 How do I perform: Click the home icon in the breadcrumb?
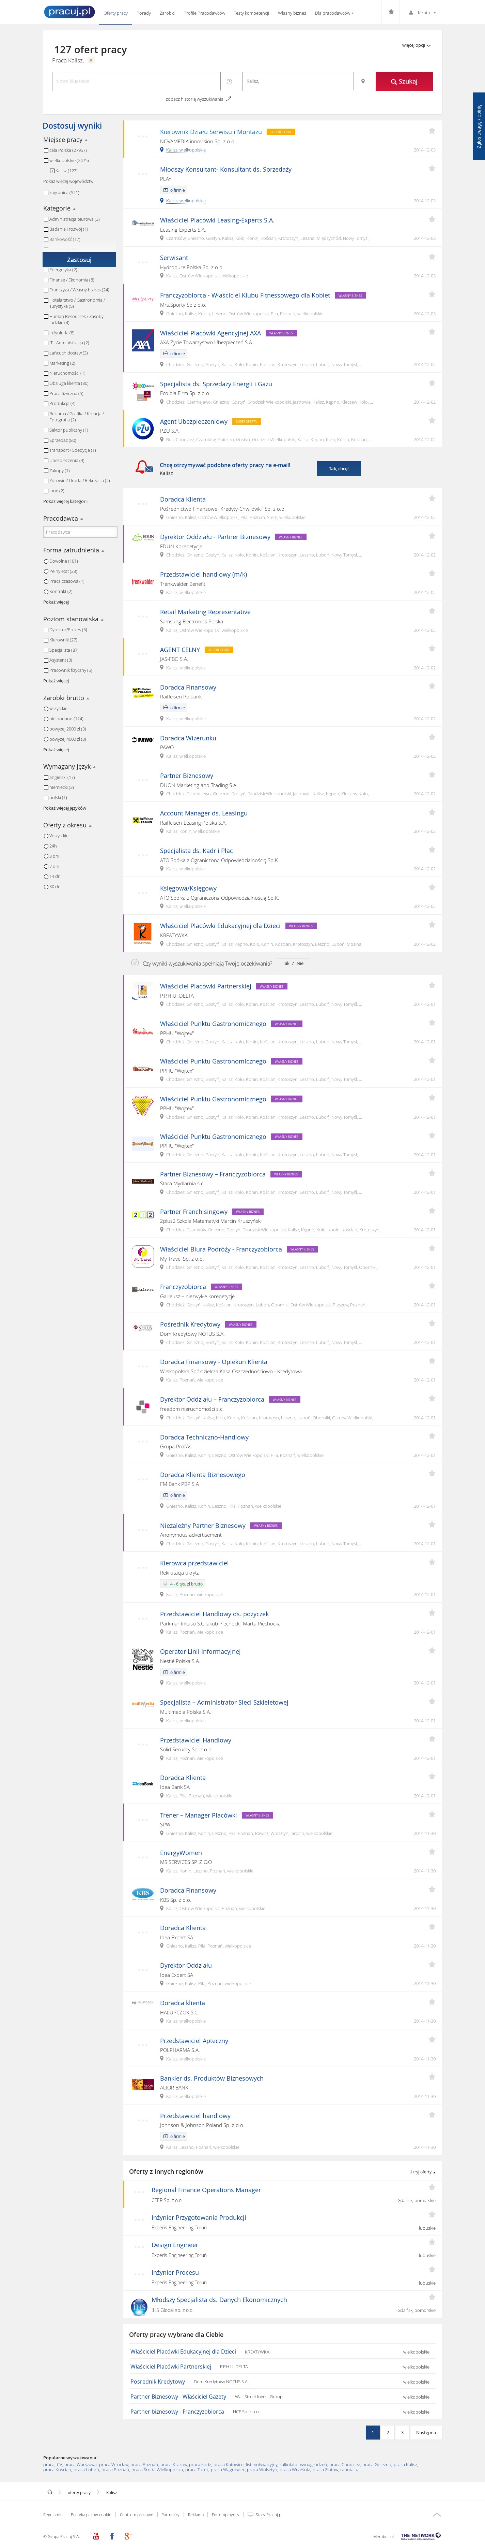(49, 2492)
